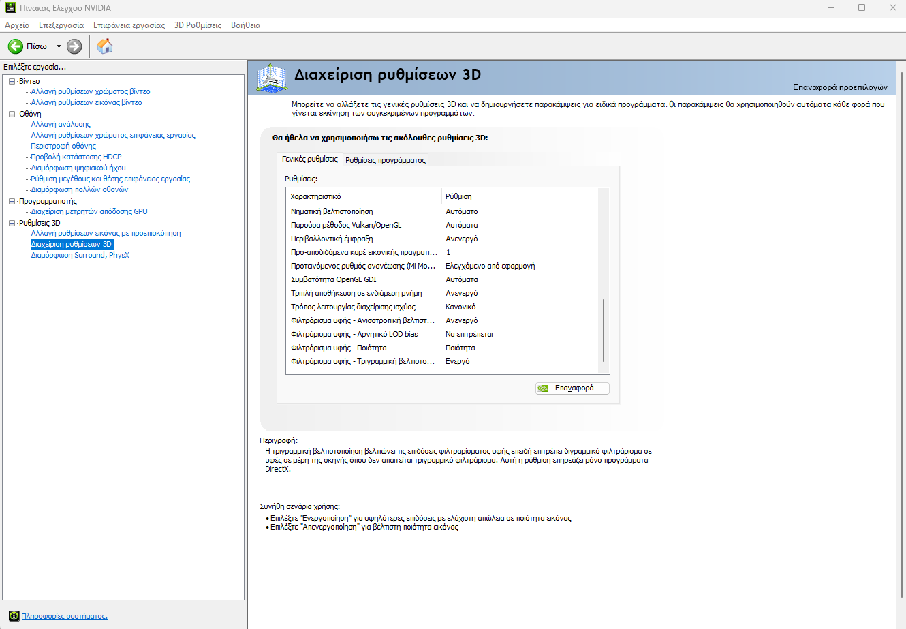This screenshot has width=906, height=629.
Task: Collapse the Προγραμματιστής tree node
Action: click(12, 201)
